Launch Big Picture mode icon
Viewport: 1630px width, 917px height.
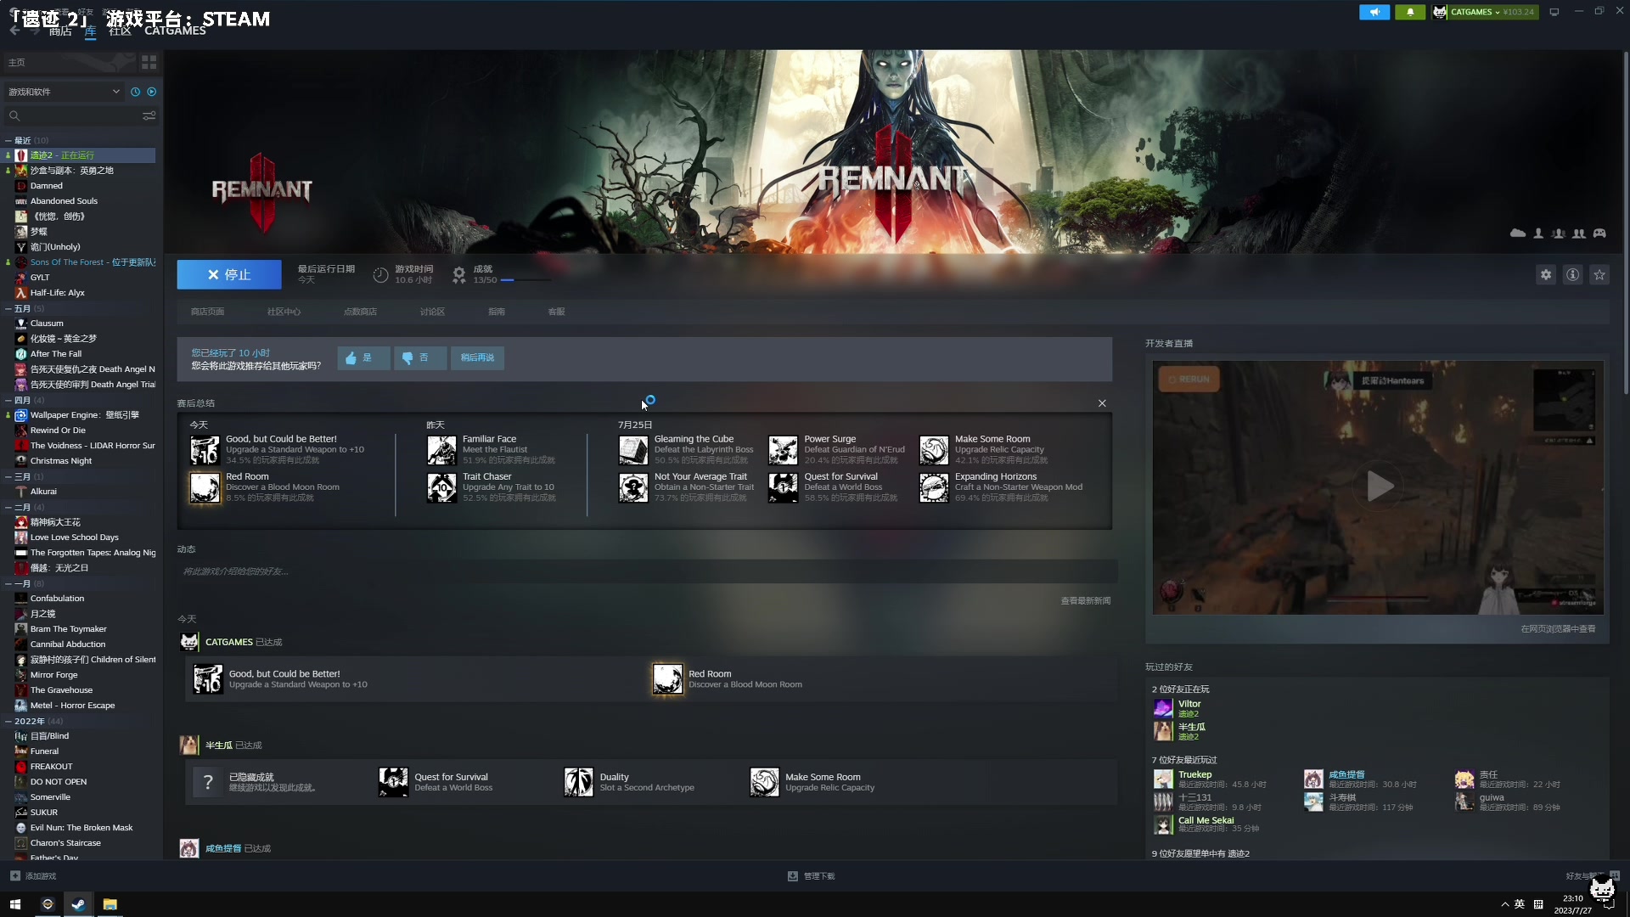tap(1554, 12)
